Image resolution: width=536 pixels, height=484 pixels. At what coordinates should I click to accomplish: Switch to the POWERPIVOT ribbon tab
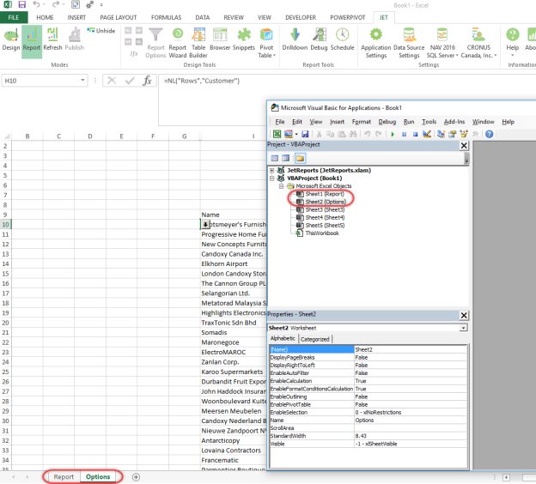click(x=347, y=17)
